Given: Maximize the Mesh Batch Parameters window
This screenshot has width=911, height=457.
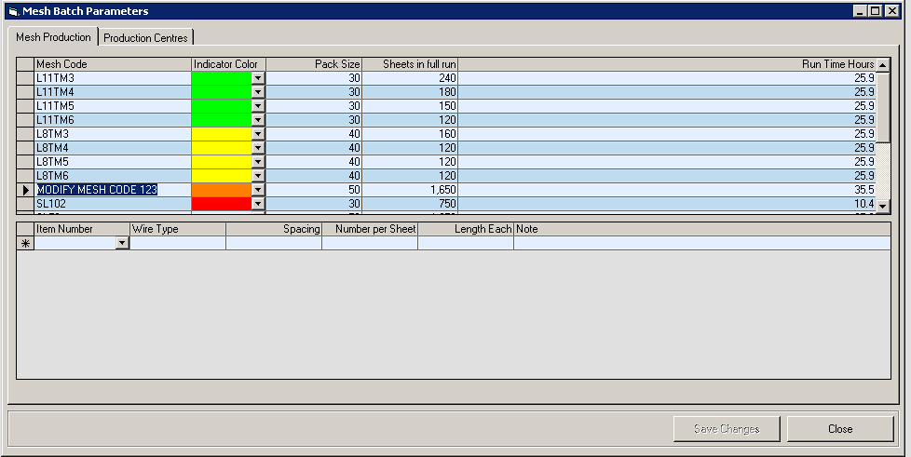Looking at the screenshot, I should (875, 11).
